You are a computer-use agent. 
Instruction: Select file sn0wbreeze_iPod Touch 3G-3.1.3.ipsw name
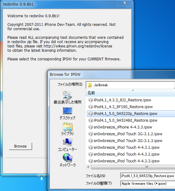point(128,141)
